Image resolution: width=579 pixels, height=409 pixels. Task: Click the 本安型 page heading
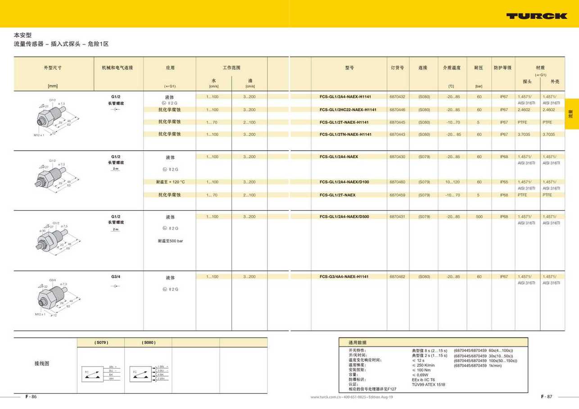(23, 35)
